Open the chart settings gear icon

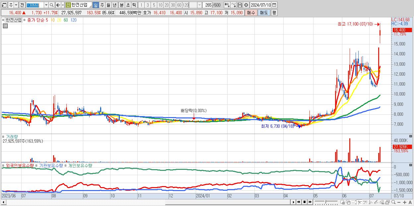pos(246,5)
